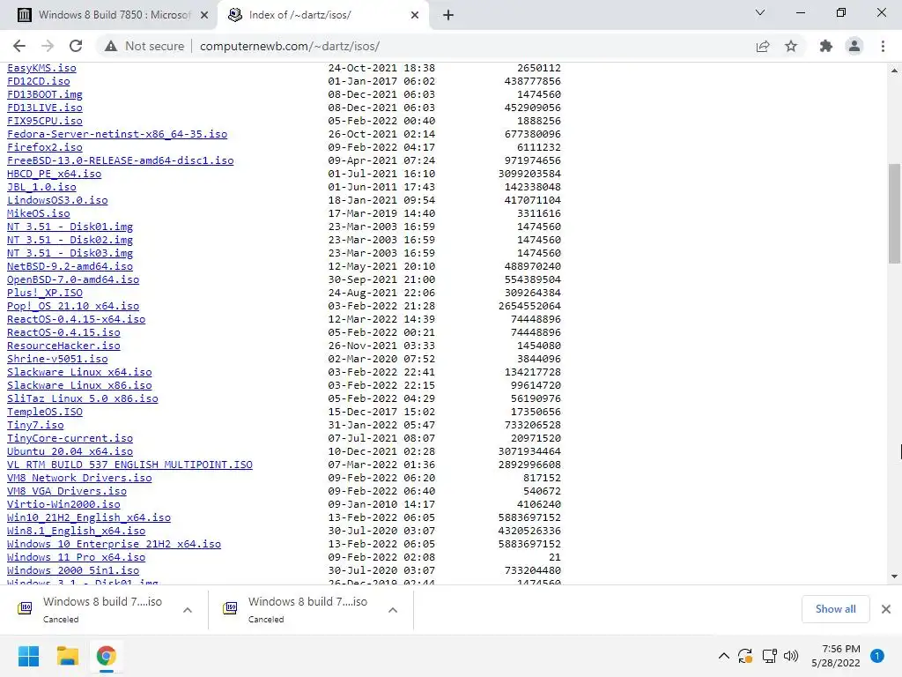Open the volume tray icon
The image size is (902, 677).
(x=791, y=656)
